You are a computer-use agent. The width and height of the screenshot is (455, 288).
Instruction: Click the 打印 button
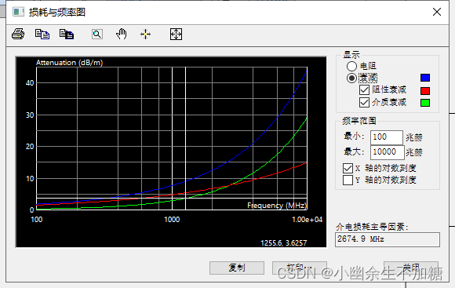pos(300,268)
